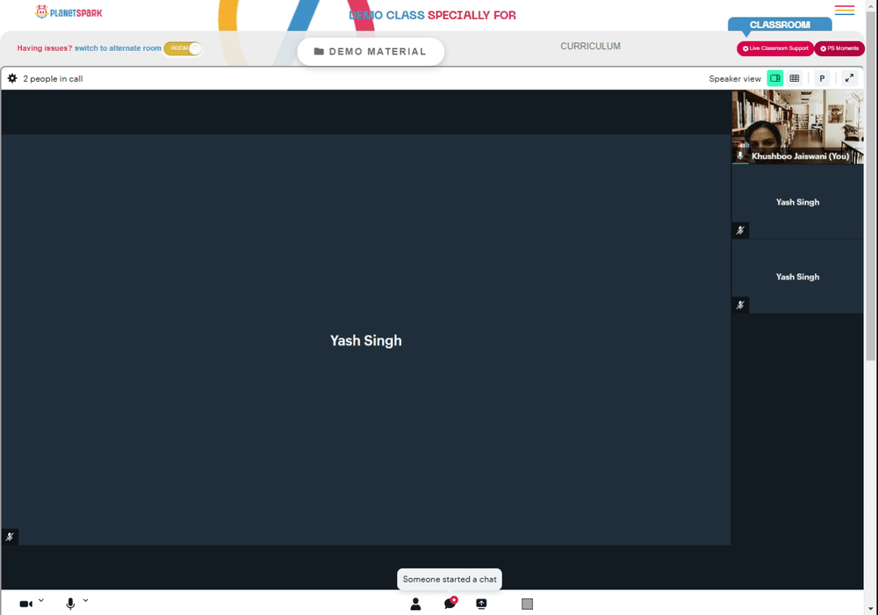Toggle the alternate ROOM switch

tap(183, 48)
